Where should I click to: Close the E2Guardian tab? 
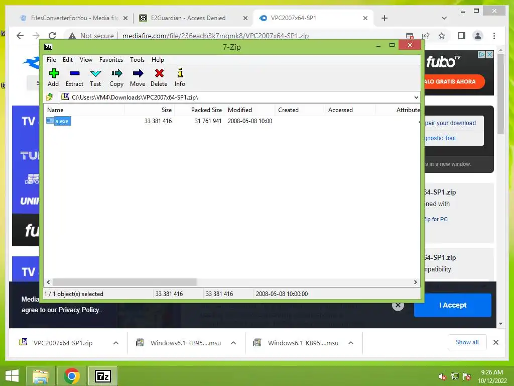[245, 18]
